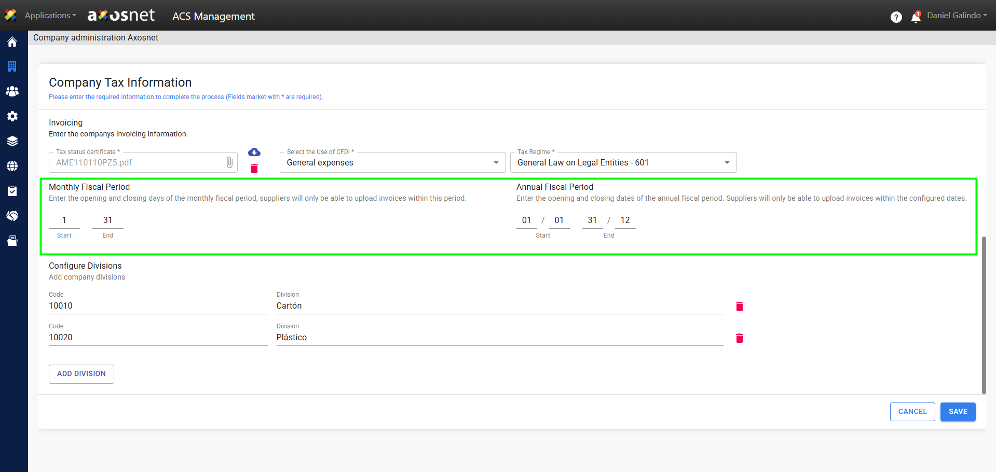The image size is (996, 472).
Task: Click the CANCEL button
Action: point(912,412)
